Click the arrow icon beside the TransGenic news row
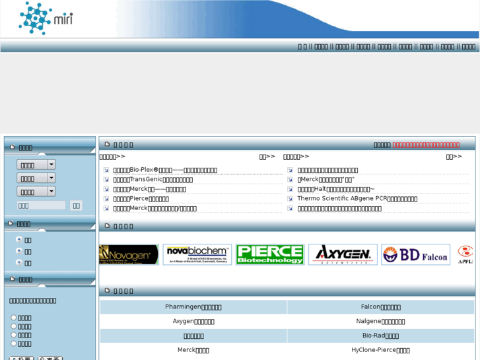The image size is (480, 360). [106, 180]
